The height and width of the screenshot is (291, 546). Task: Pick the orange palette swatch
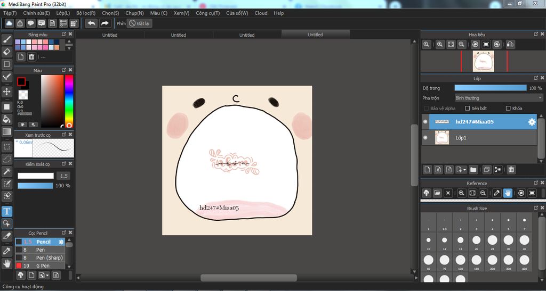pyautogui.click(x=57, y=47)
